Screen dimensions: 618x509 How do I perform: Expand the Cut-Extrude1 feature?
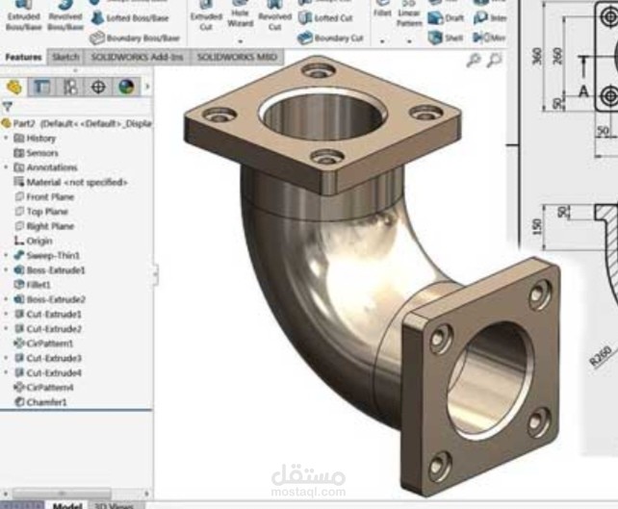coord(6,314)
